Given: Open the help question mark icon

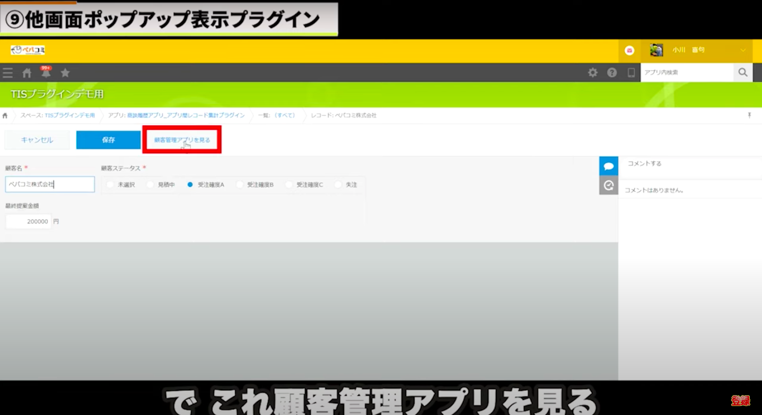Looking at the screenshot, I should [x=612, y=73].
